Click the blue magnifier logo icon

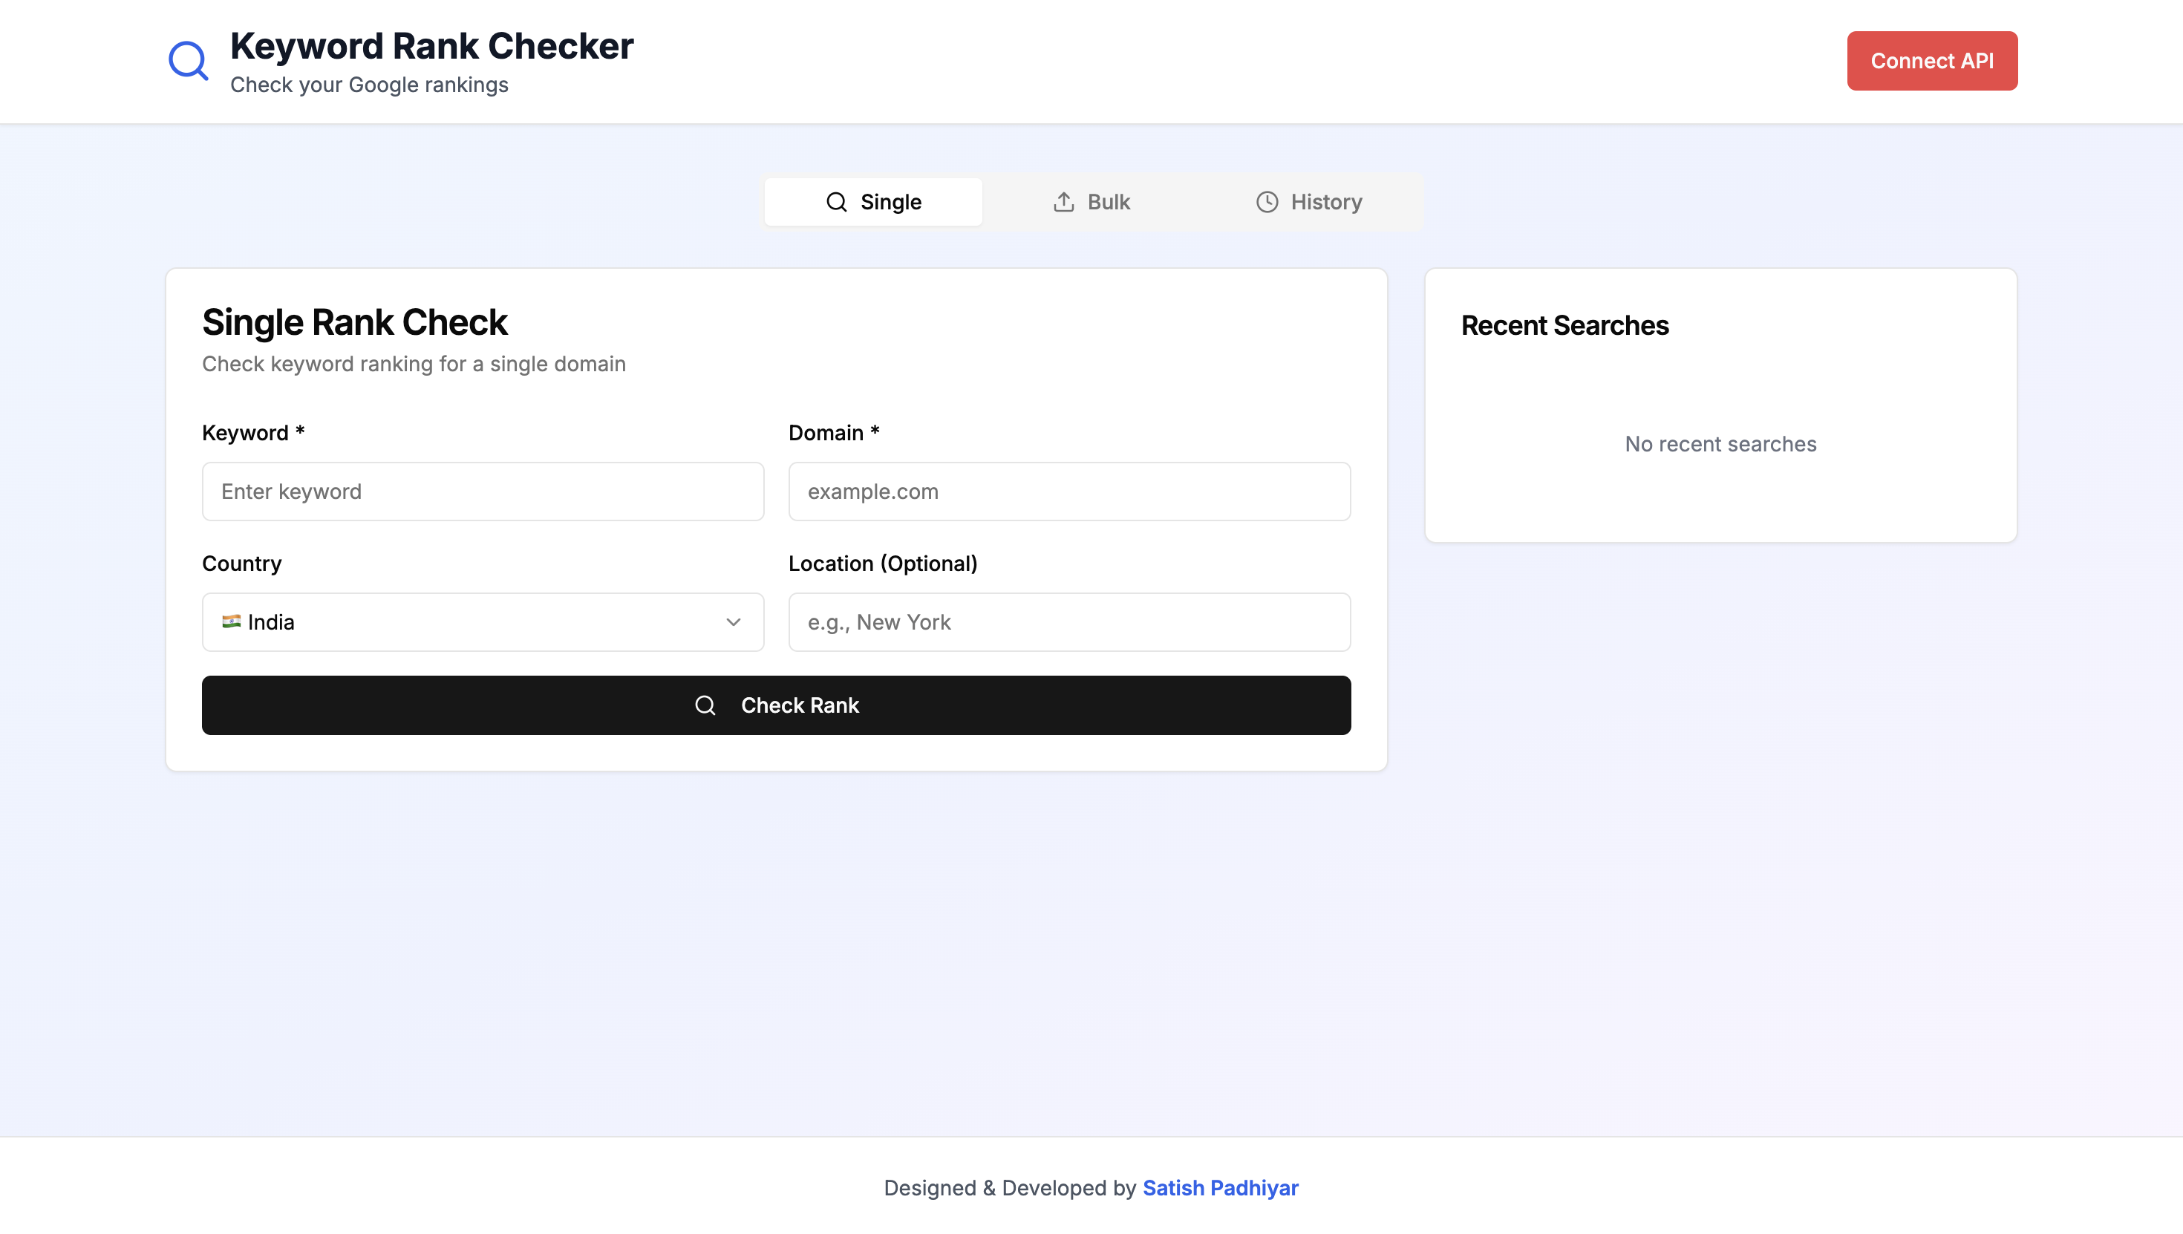click(x=188, y=61)
